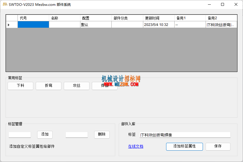The height and width of the screenshot is (162, 243).
Task: Sort by the 部件分类 column header
Action: coord(127,18)
